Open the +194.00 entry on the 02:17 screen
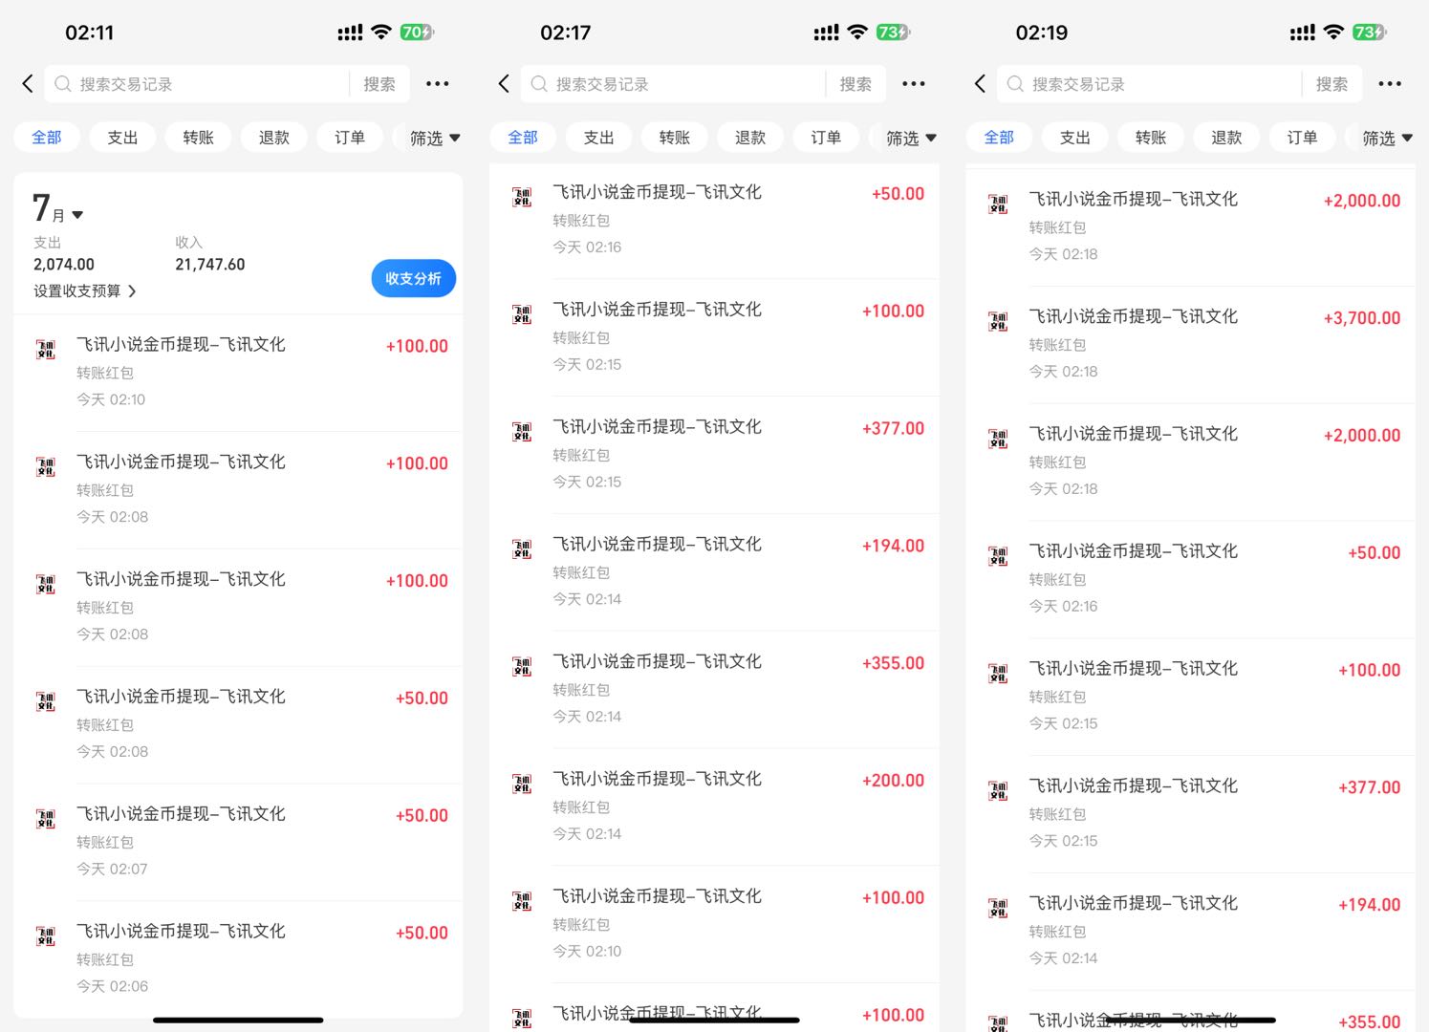 tap(714, 572)
